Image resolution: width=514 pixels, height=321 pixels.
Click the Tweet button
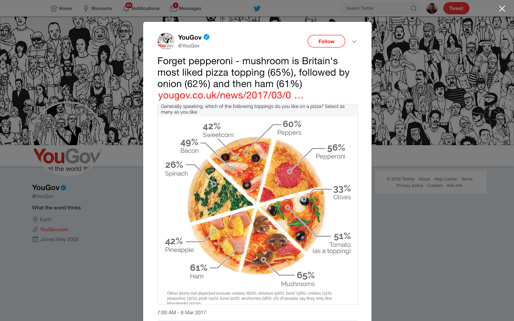click(456, 8)
